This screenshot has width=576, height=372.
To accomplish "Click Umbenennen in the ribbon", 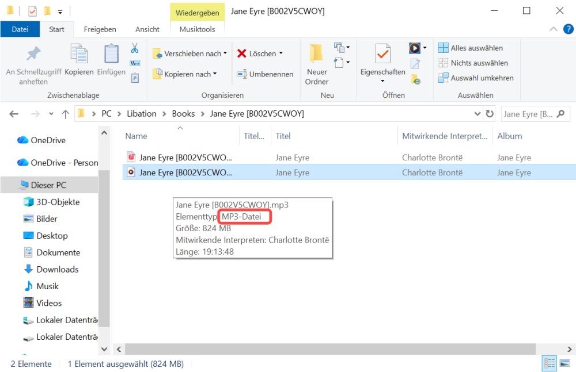I will (265, 74).
